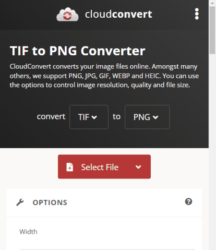The width and height of the screenshot is (216, 250).
Task: Click the Select File button
Action: (104, 167)
